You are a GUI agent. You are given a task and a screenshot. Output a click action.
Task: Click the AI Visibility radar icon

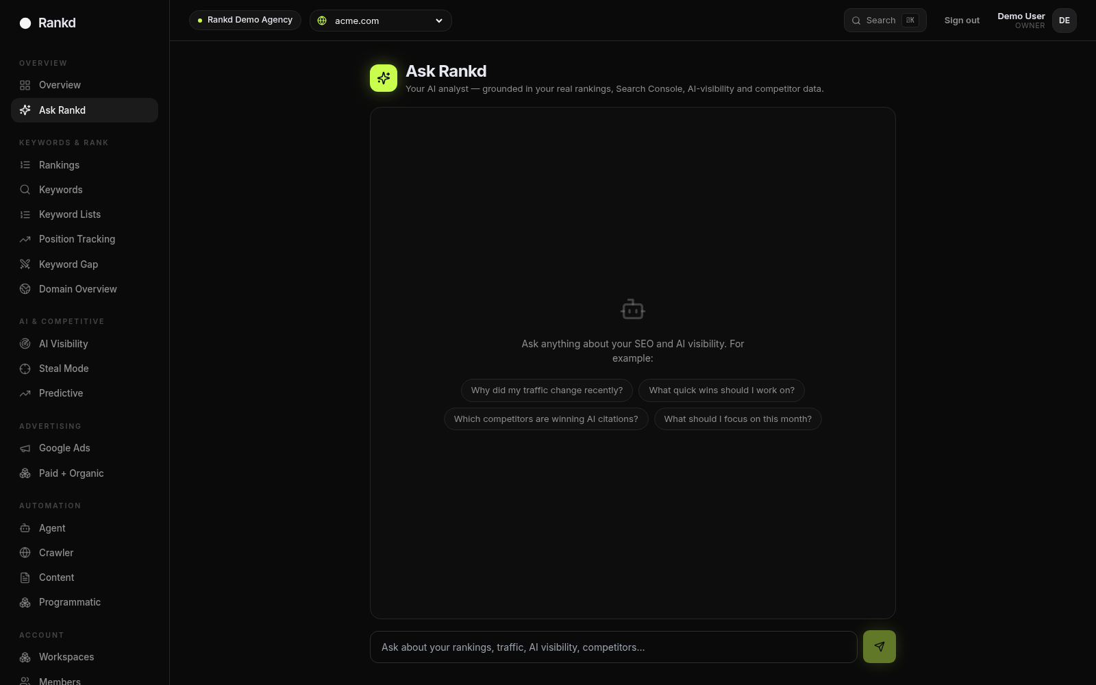[x=25, y=344]
